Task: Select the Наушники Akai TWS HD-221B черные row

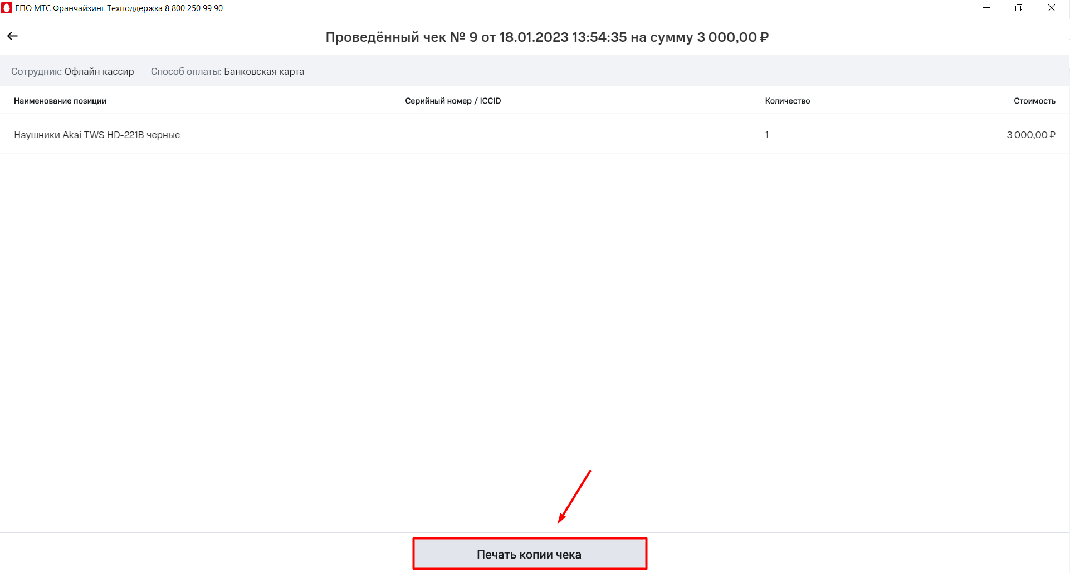Action: tap(535, 135)
